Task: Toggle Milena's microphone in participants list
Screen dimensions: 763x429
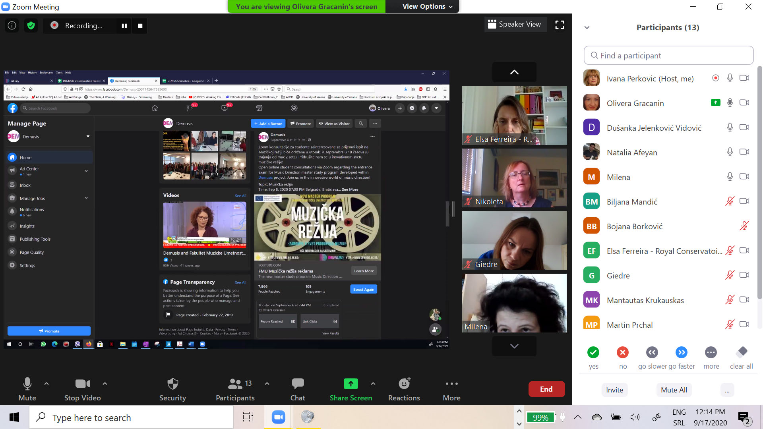Action: tap(730, 177)
